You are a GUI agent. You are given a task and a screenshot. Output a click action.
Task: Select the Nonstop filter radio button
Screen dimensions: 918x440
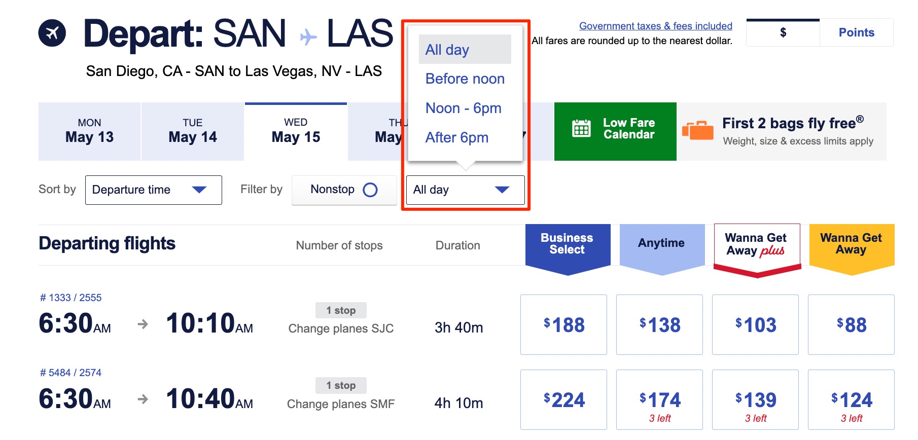[x=371, y=190]
